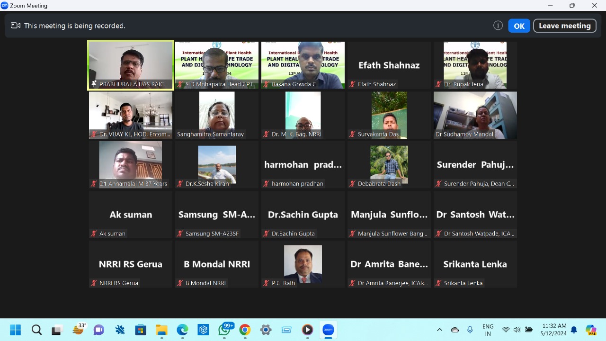Click the muted mic icon on Srikanta Lenka
Screen dimensions: 606x341
tap(438, 283)
